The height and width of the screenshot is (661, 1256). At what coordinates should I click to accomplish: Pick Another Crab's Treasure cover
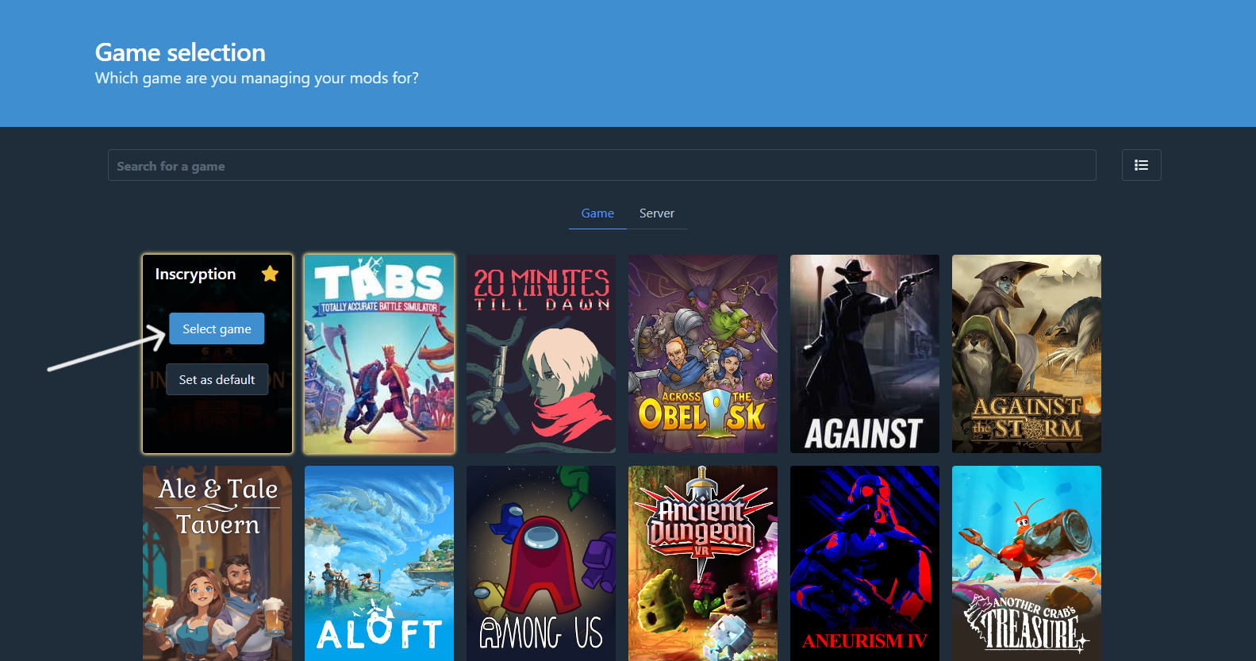(x=1027, y=563)
